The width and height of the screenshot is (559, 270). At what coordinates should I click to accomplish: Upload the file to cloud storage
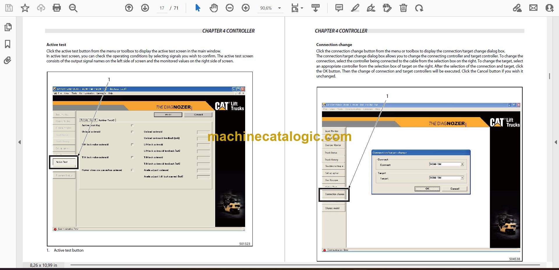(41, 8)
